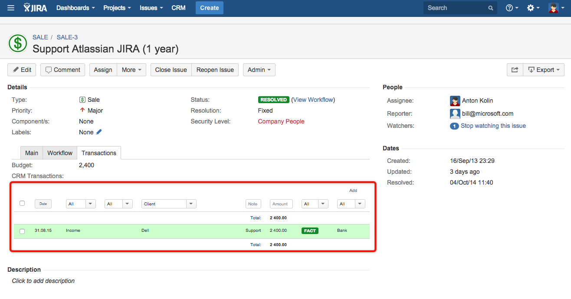This screenshot has width=571, height=299.
Task: Click the green dollar project icon
Action: (x=18, y=43)
